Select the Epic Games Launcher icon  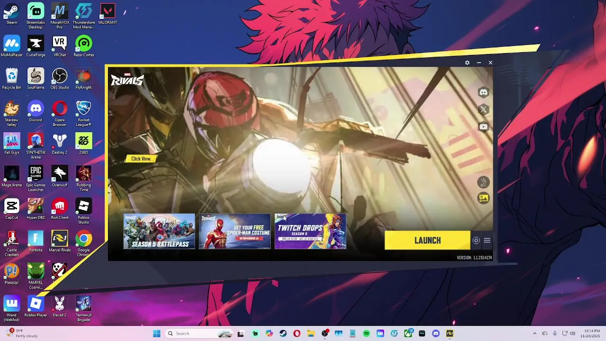click(36, 179)
